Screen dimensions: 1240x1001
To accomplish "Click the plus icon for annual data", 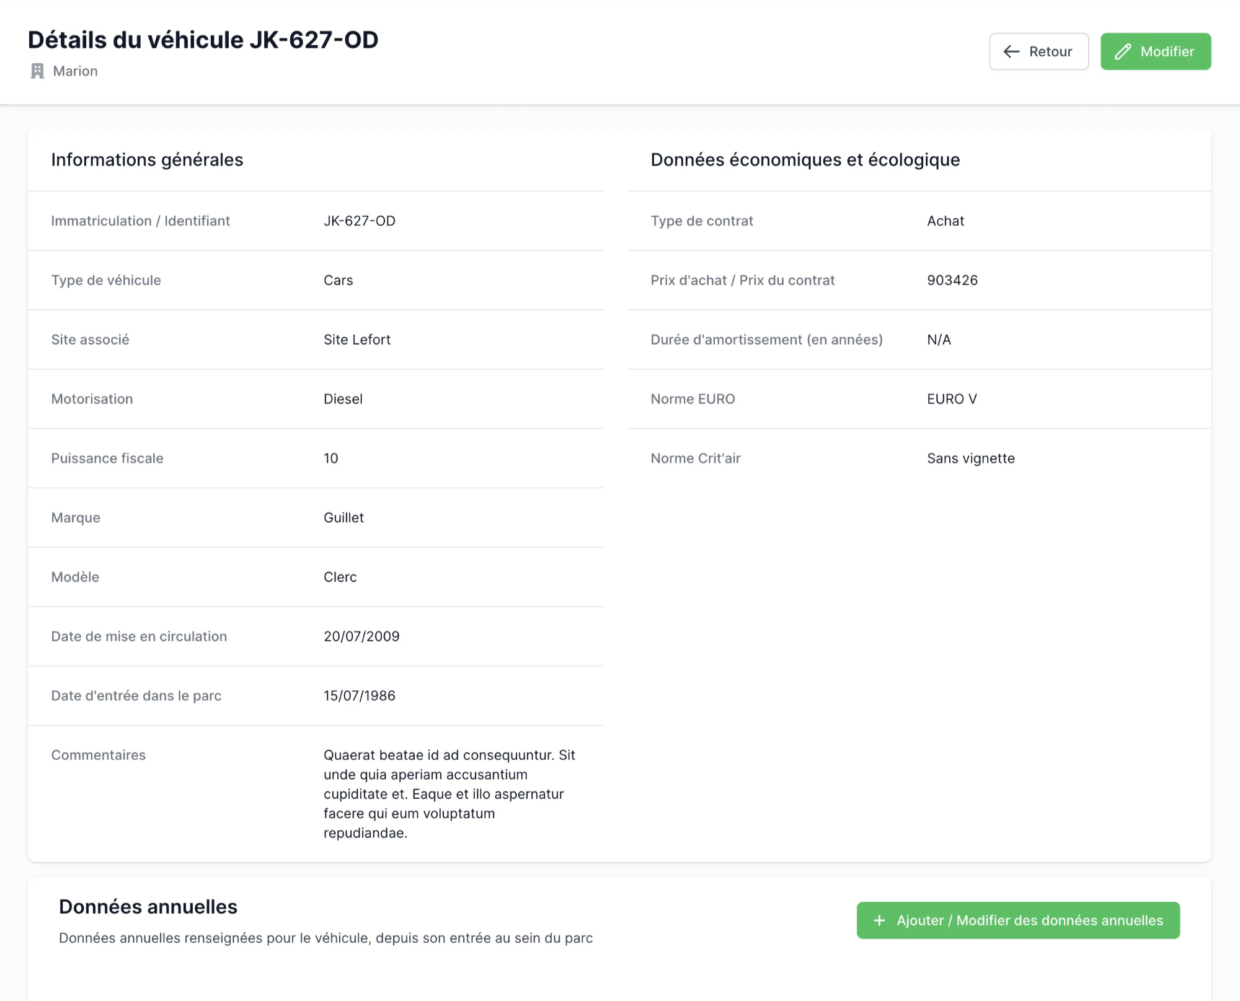I will coord(879,920).
